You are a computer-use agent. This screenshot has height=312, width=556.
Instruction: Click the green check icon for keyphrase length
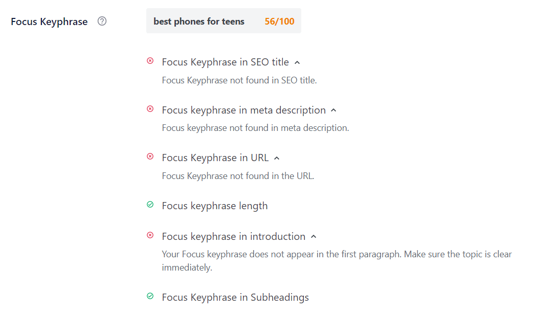(x=150, y=205)
